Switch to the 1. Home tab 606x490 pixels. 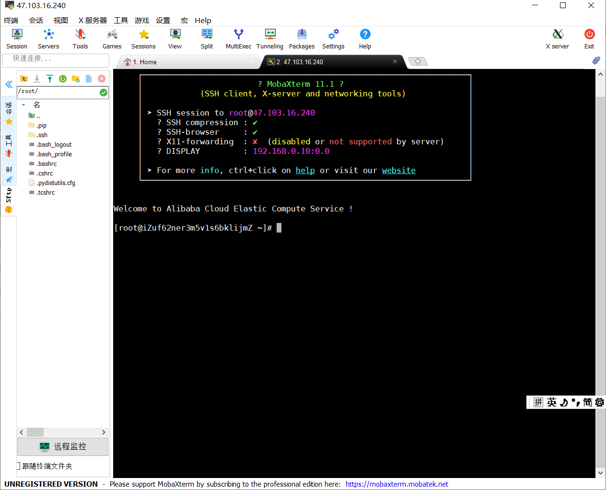click(188, 62)
